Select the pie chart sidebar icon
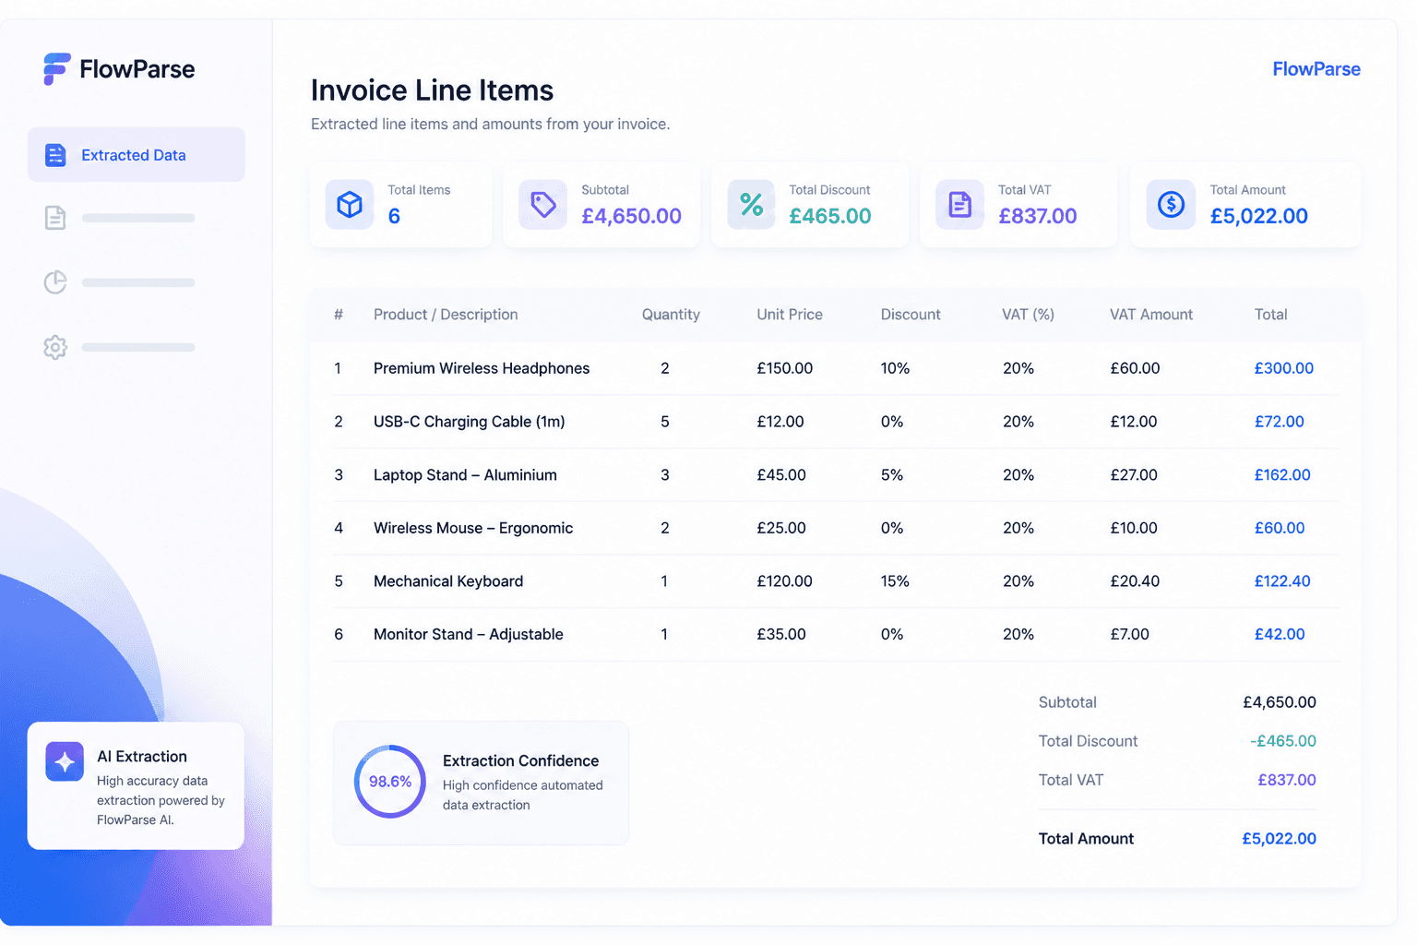Screen dimensions: 1417x945 [x=55, y=282]
